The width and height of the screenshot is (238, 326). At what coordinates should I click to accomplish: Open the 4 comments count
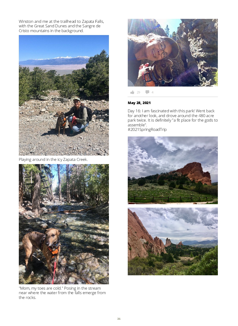point(152,92)
